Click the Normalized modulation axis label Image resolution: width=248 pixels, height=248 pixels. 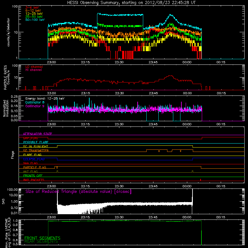6,108
